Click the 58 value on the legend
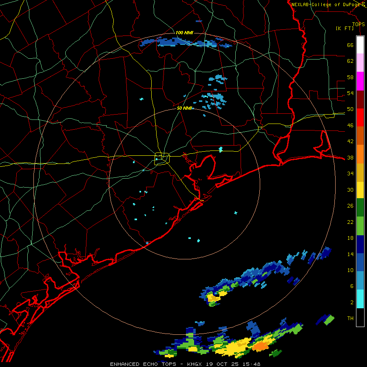This screenshot has width=367, height=367. pyautogui.click(x=350, y=77)
